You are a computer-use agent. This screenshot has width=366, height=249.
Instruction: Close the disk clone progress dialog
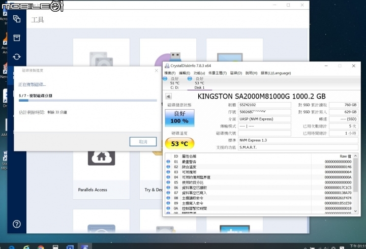coord(157,71)
